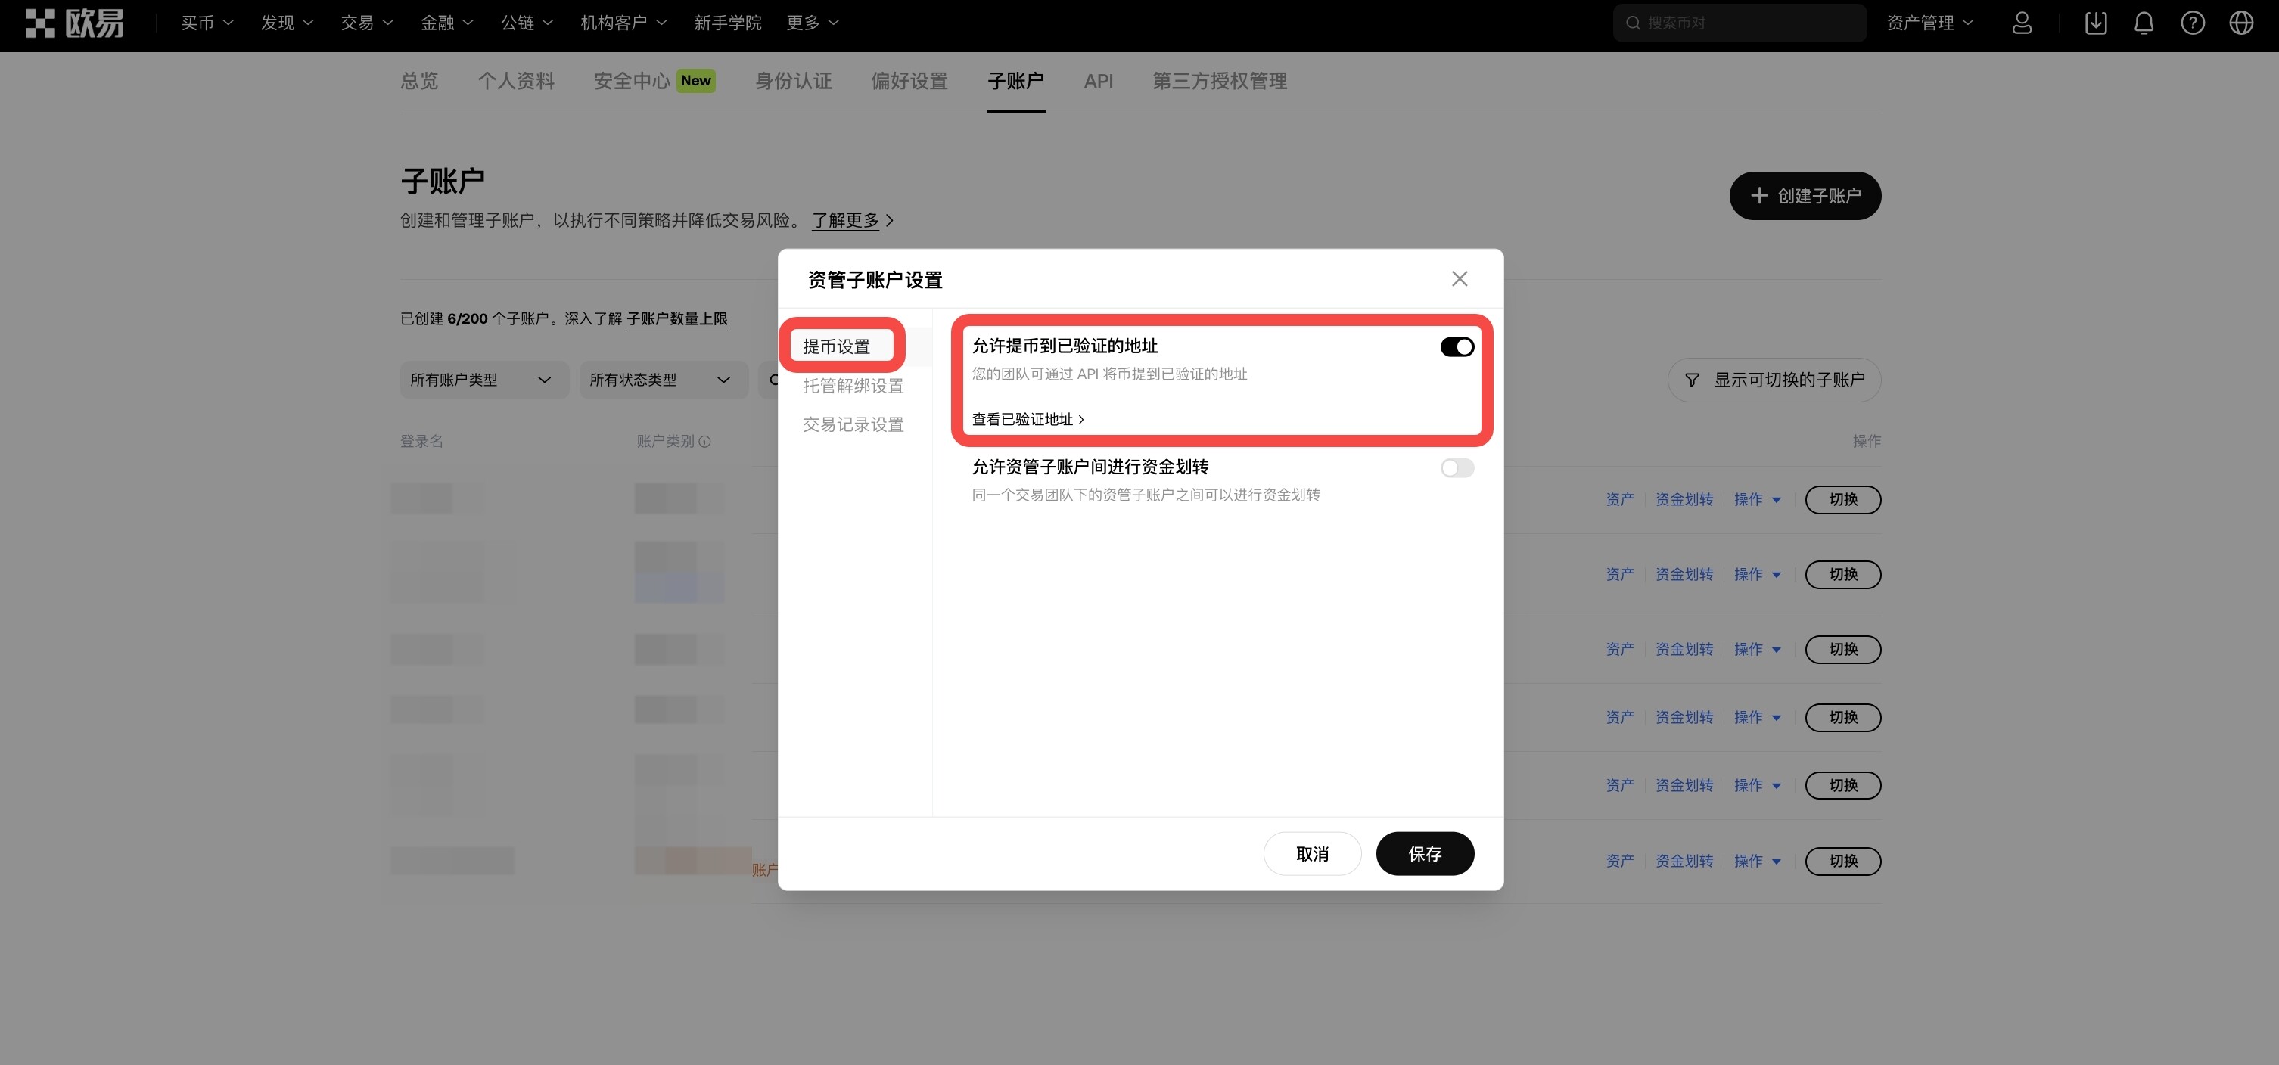Click the 保存 button
Viewport: 2279px width, 1065px height.
point(1424,854)
